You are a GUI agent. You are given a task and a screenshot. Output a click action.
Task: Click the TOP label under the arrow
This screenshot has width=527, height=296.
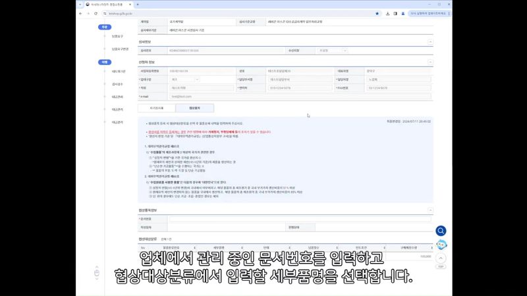point(441,267)
